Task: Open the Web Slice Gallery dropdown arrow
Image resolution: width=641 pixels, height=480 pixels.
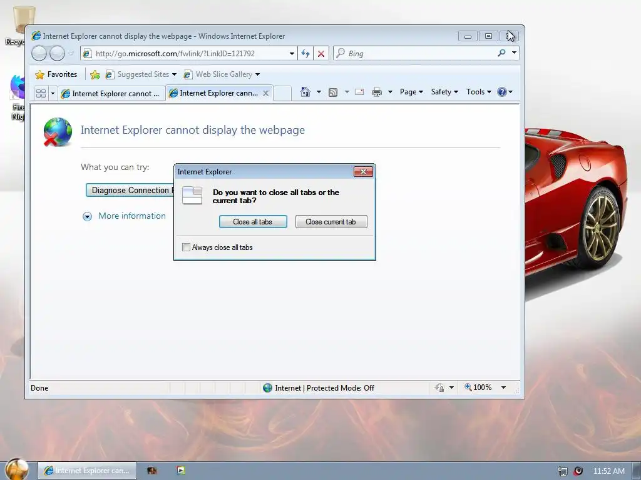Action: 257,74
